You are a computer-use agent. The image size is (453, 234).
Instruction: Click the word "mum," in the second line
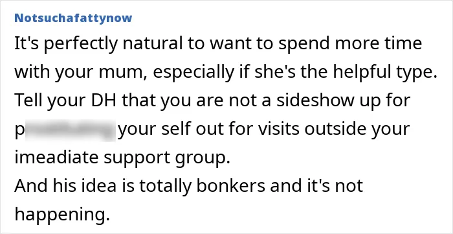[124, 73]
